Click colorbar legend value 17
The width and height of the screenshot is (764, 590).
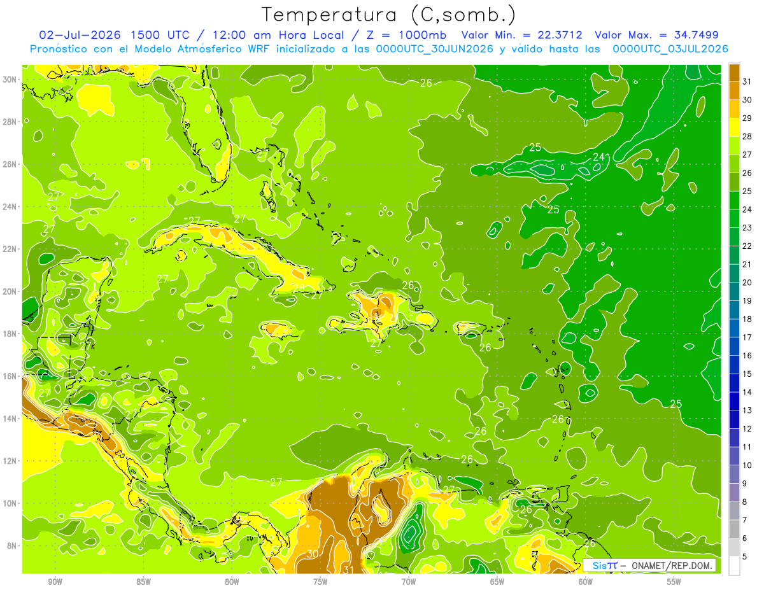pyautogui.click(x=747, y=337)
